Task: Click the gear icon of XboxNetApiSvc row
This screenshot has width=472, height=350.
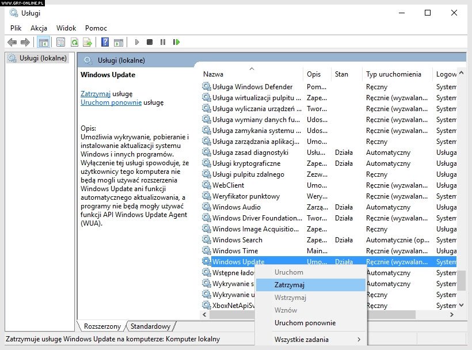Action: click(x=206, y=306)
